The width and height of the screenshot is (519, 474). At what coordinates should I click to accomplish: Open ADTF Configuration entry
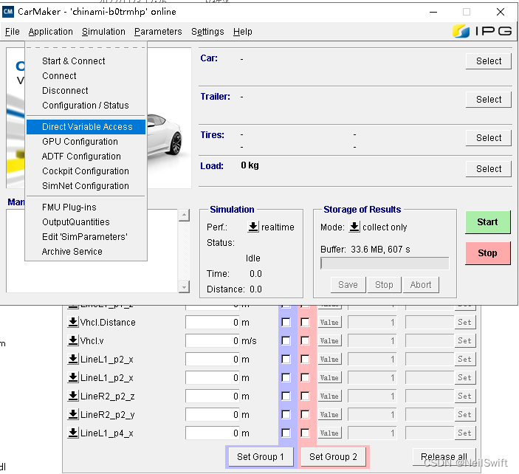tap(86, 157)
